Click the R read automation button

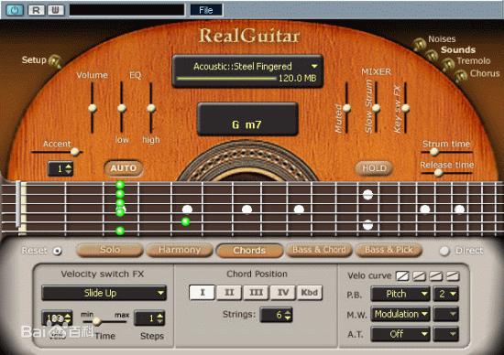tap(36, 10)
